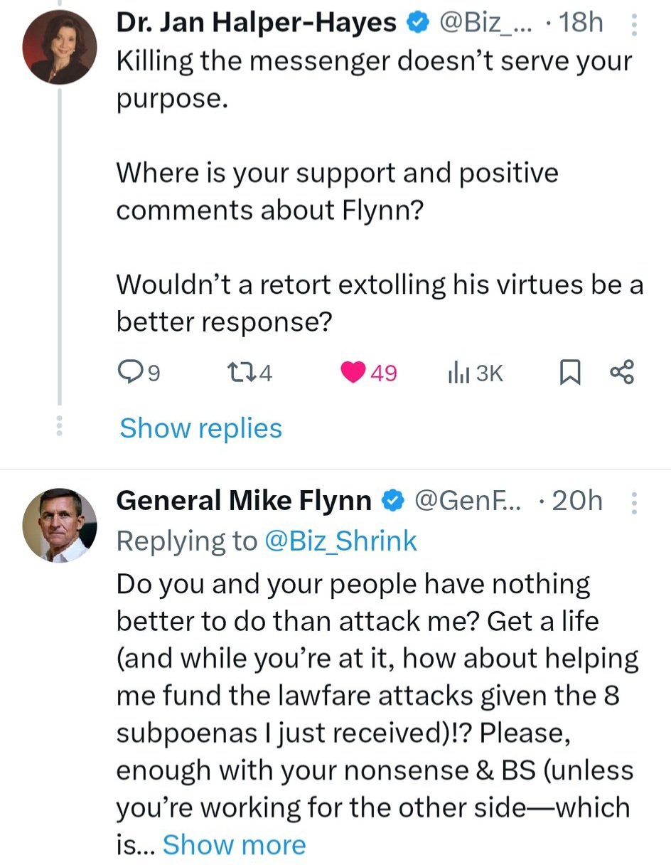The width and height of the screenshot is (671, 865).
Task: View analytics showing 3K views
Action: click(x=456, y=372)
